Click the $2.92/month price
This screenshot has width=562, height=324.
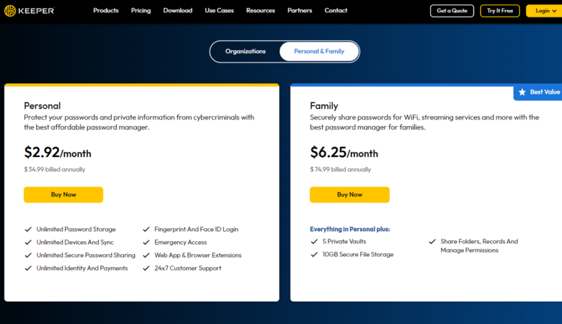pyautogui.click(x=58, y=153)
